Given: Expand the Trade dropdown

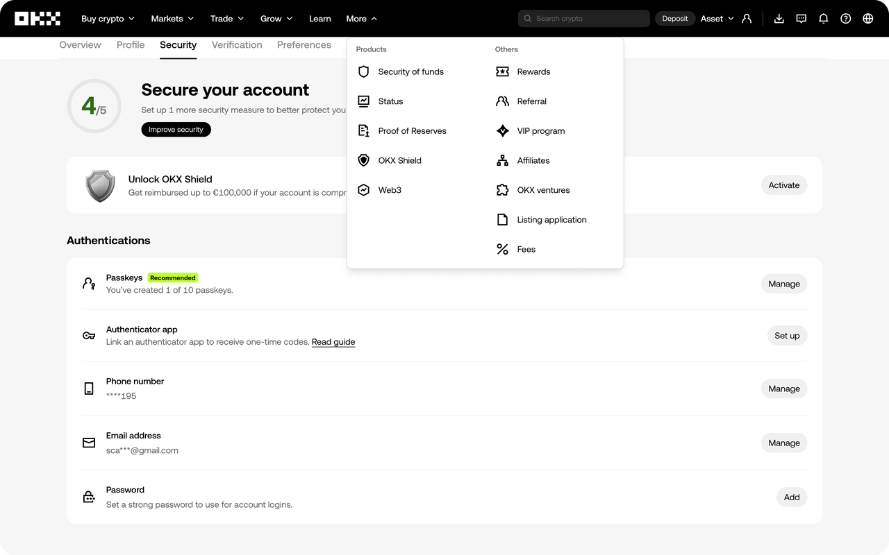Looking at the screenshot, I should coord(227,19).
